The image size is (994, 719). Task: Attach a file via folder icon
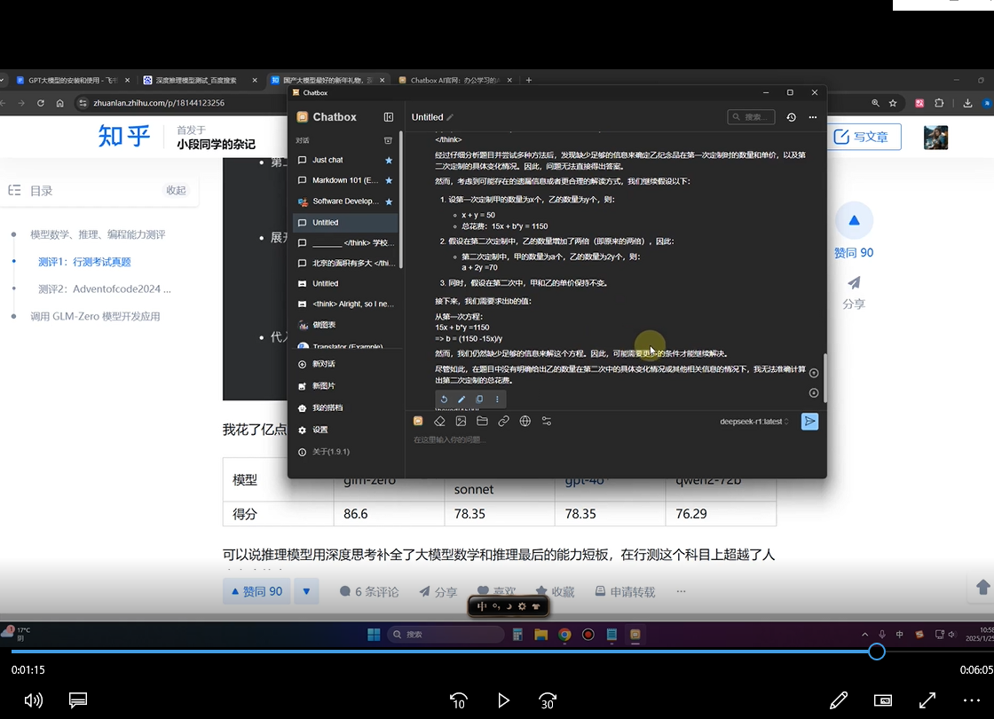point(483,421)
